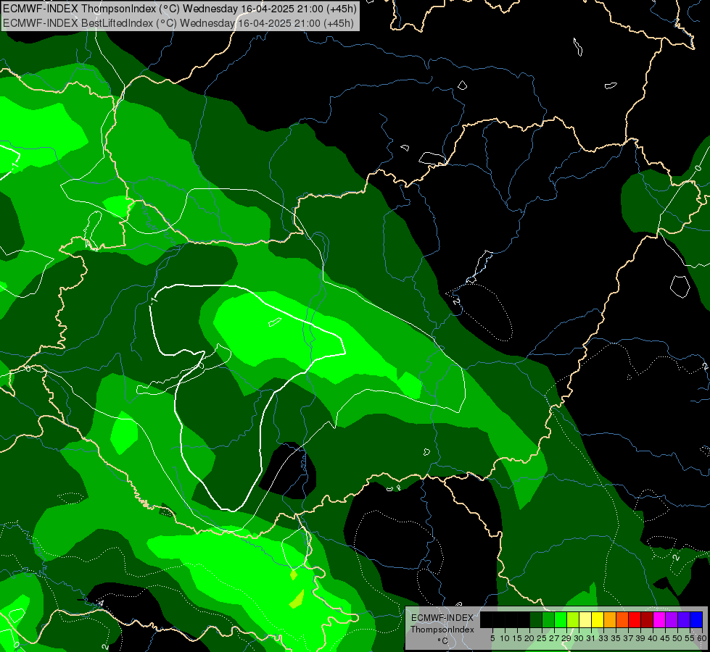This screenshot has height=652, width=710.
Task: Click the BestLiftedIndex title line at top
Action: click(178, 23)
